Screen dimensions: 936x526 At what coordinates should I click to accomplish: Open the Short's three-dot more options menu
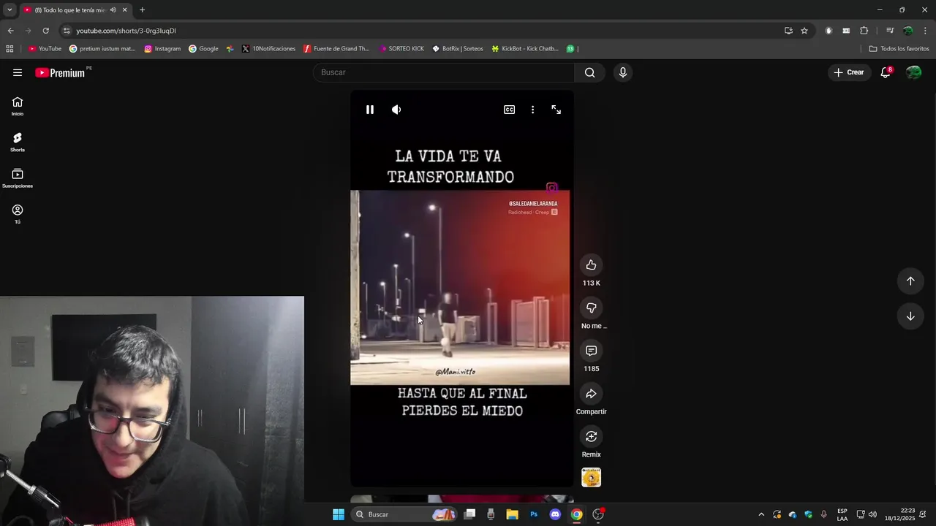pyautogui.click(x=532, y=110)
